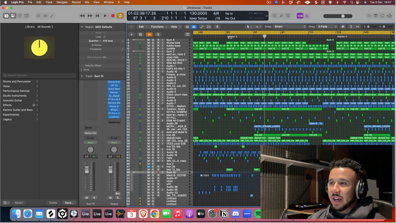The height and width of the screenshot is (223, 396).
Task: Open the Drag X-Fade dropdown
Action: coord(327,27)
